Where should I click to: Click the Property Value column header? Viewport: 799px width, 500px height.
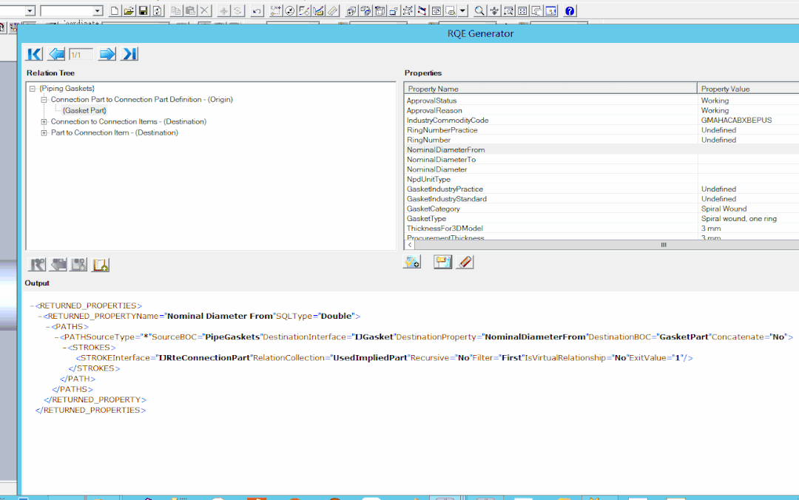[x=748, y=89]
